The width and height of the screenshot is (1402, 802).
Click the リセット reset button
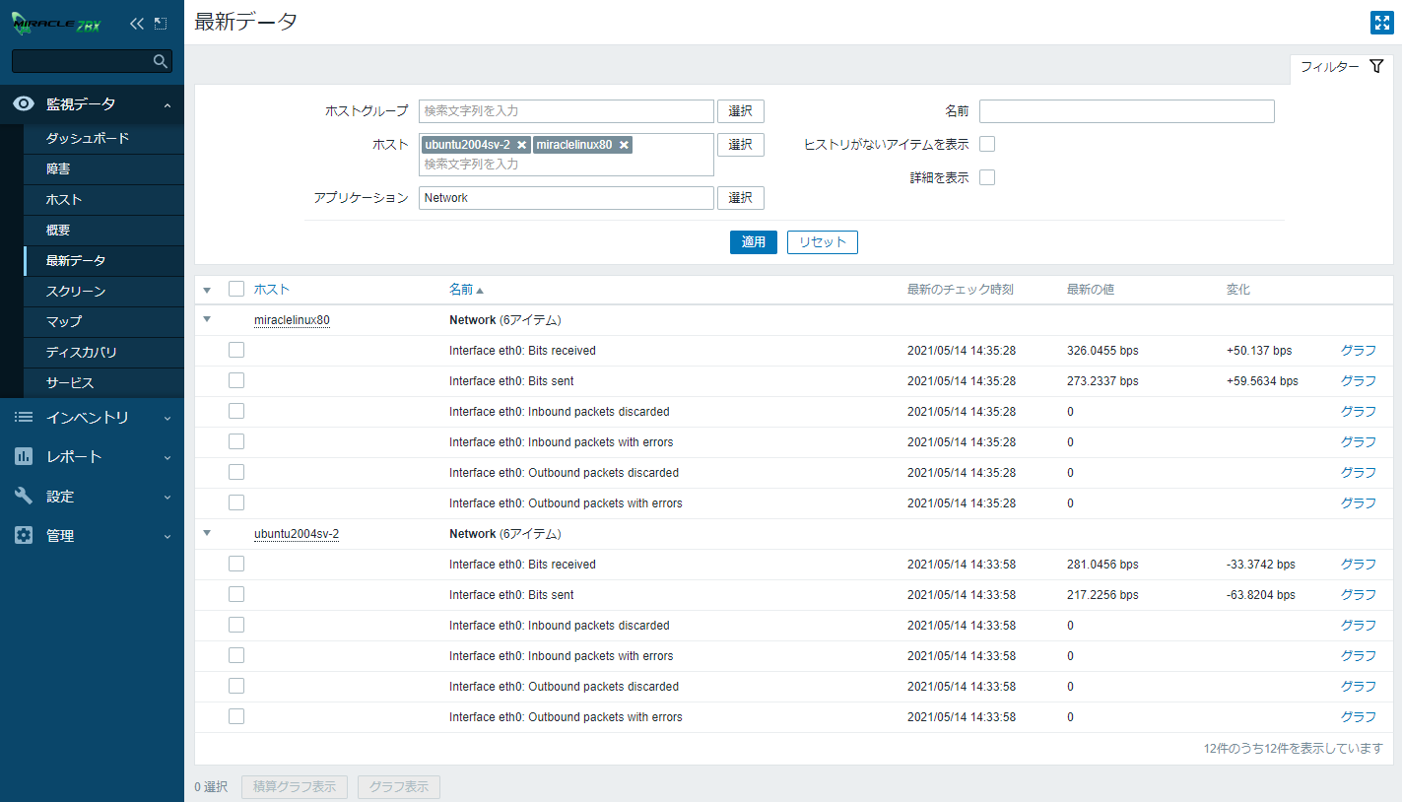coord(822,242)
